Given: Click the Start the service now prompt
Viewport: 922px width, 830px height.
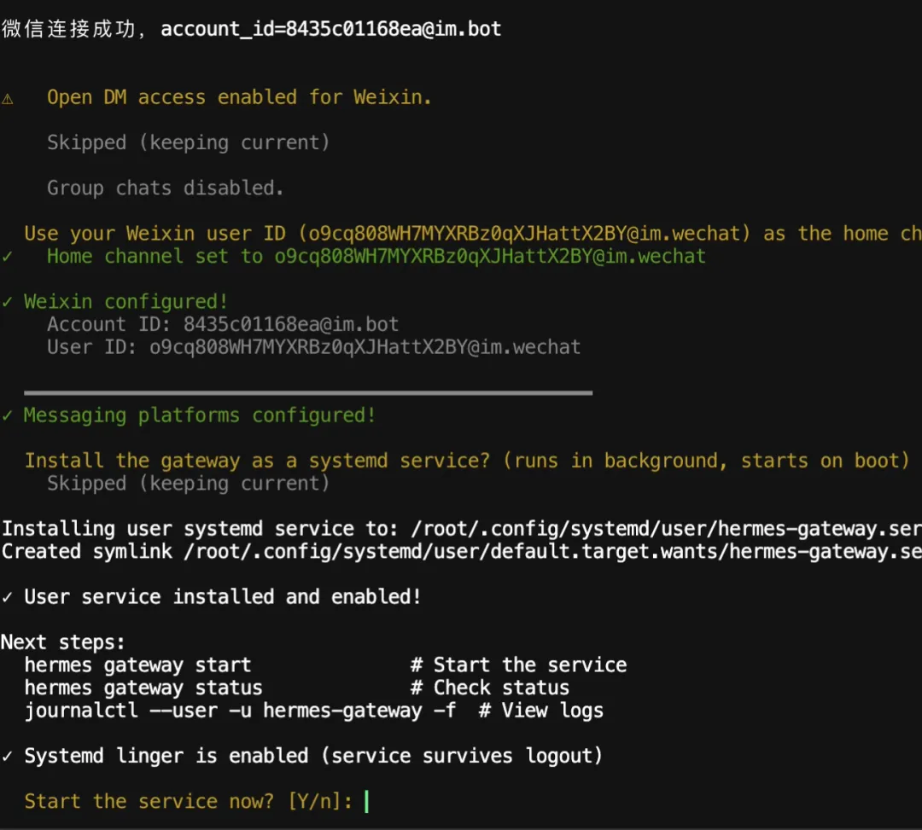Looking at the screenshot, I should click(149, 802).
